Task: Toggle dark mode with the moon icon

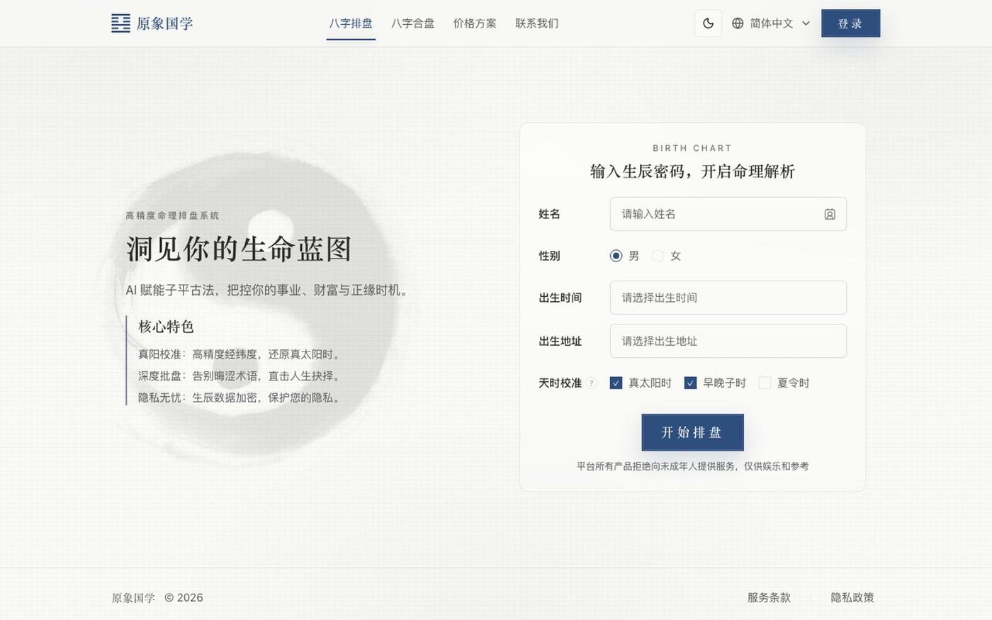Action: (708, 23)
